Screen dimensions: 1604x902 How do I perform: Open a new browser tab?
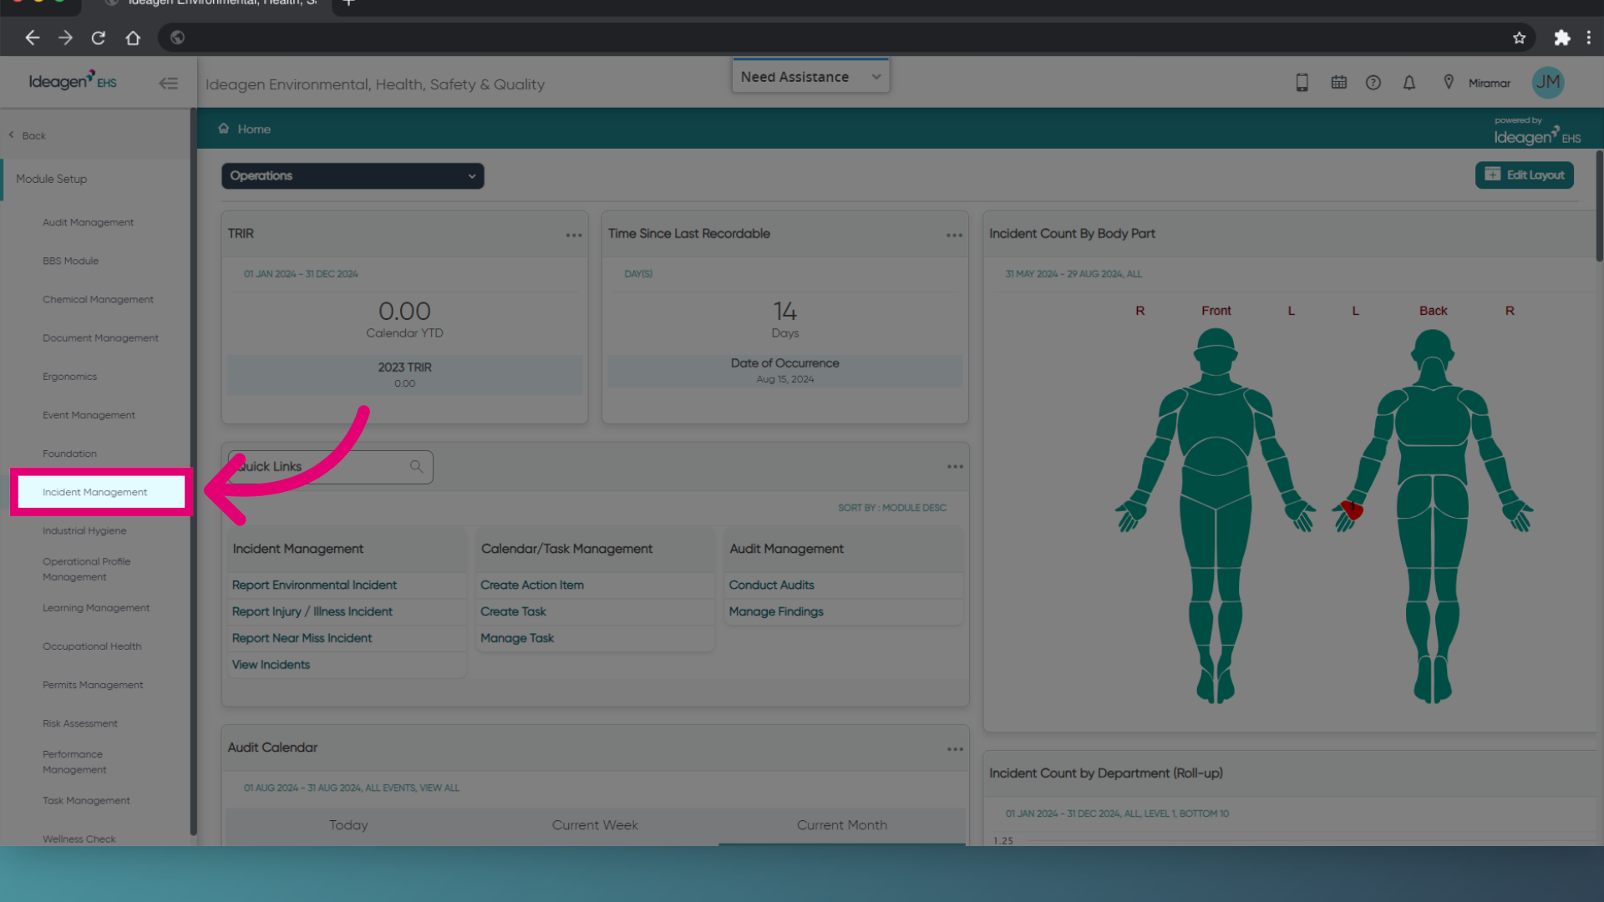pos(349,3)
